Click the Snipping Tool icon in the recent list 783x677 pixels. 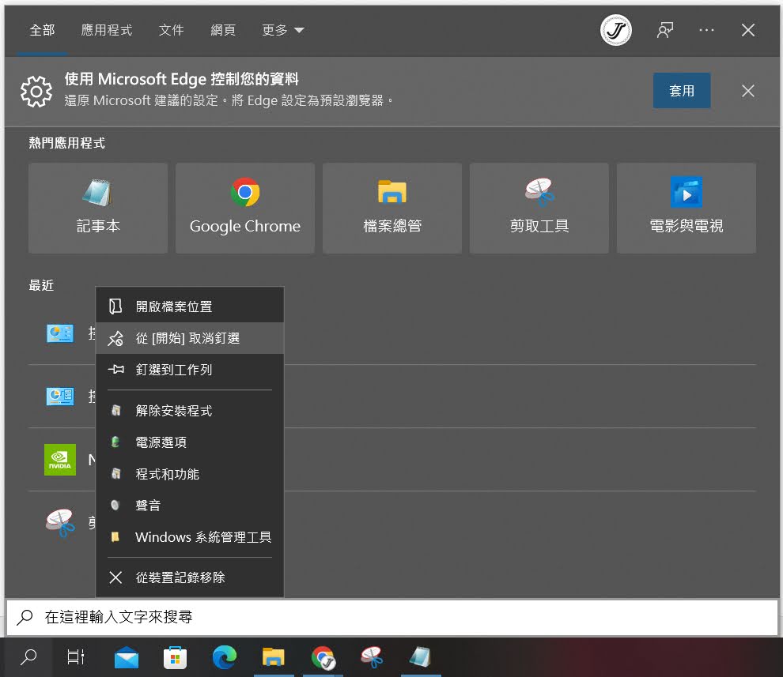pyautogui.click(x=60, y=523)
